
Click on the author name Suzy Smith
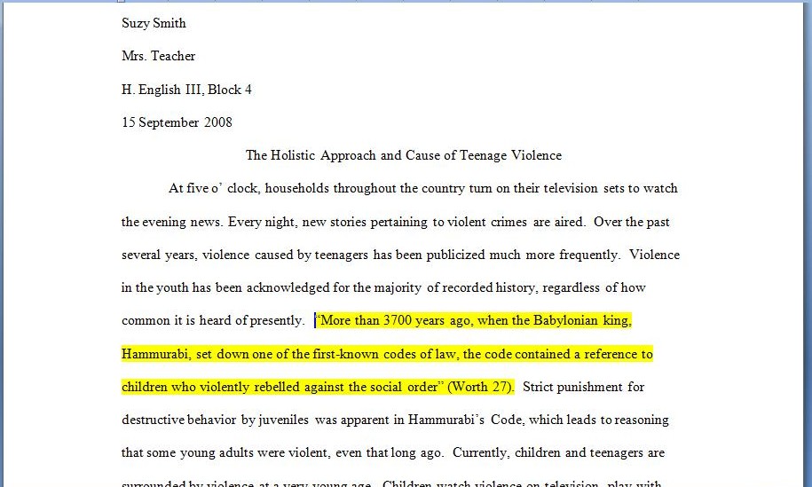coord(154,23)
